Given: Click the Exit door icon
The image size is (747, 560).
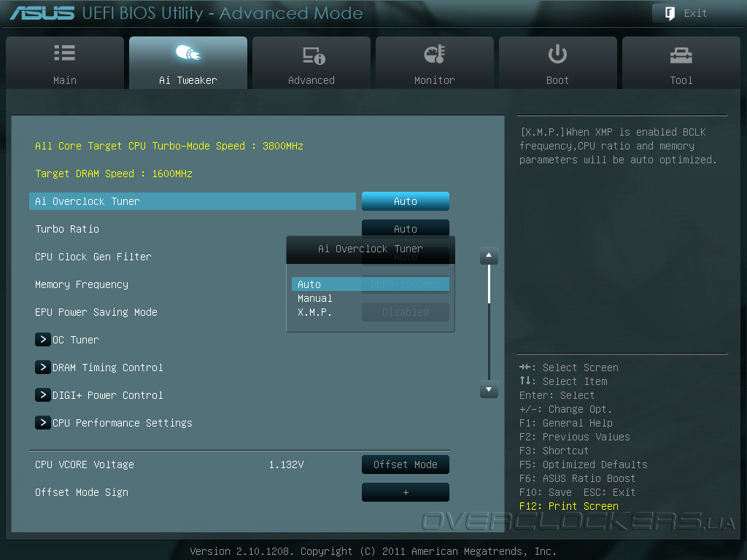Looking at the screenshot, I should pos(670,13).
